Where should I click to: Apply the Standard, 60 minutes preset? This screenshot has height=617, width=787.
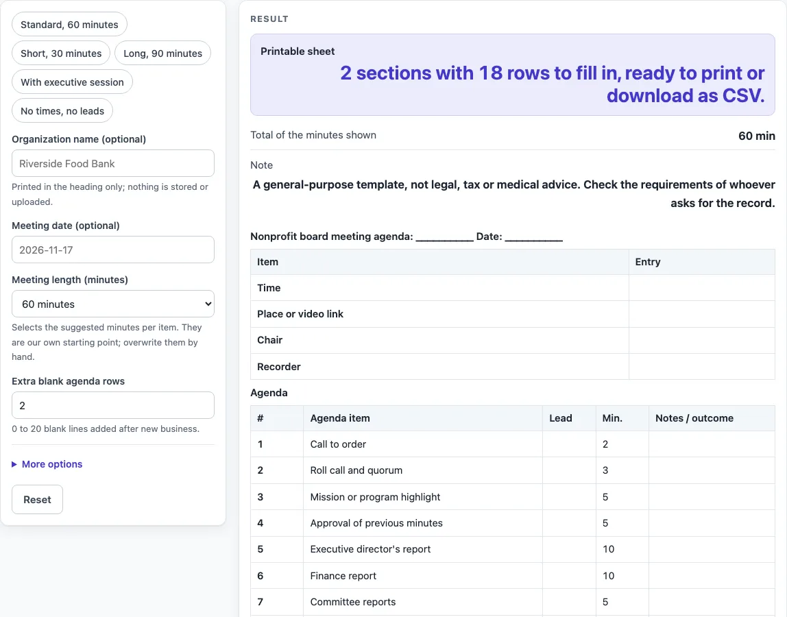point(69,25)
